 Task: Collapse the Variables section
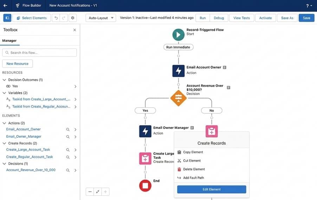pyautogui.click(x=4, y=93)
